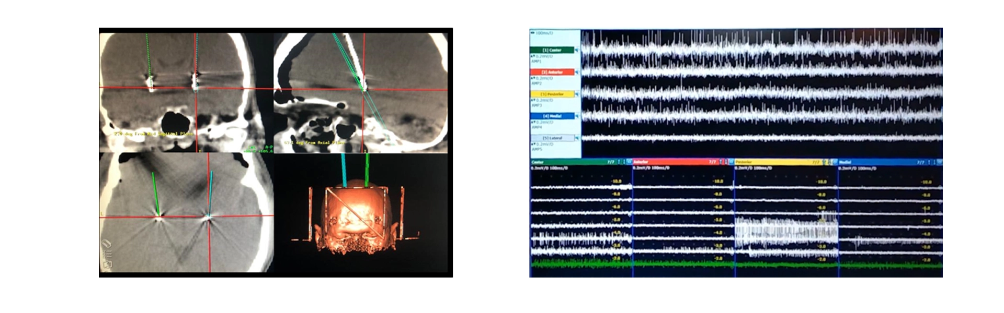Open the Medial depth recording panel header
The height and width of the screenshot is (313, 1004).
pos(878,162)
